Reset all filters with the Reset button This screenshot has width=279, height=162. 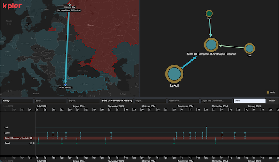[x=272, y=101]
